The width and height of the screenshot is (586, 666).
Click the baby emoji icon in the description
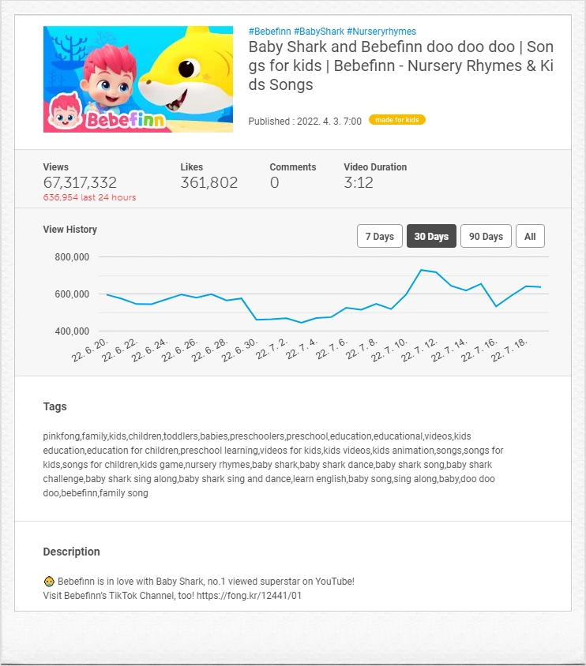pyautogui.click(x=49, y=582)
